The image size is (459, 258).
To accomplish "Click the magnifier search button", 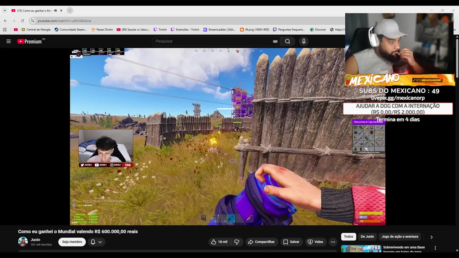I will click(288, 41).
